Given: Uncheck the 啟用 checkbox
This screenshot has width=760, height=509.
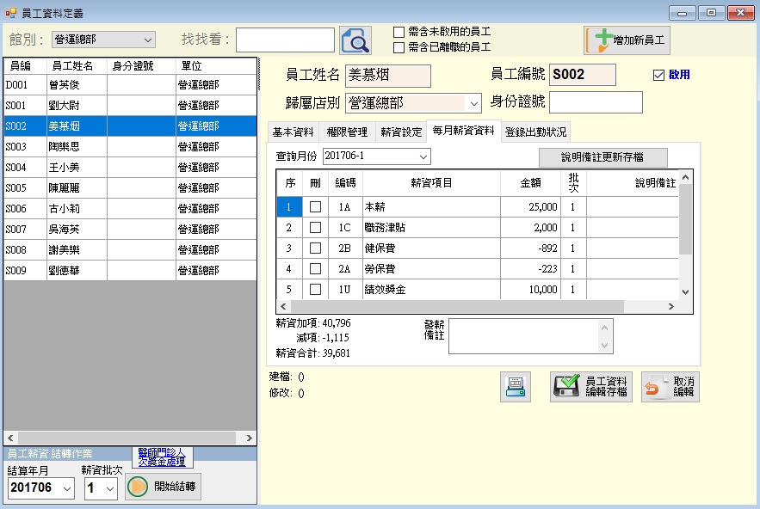Looking at the screenshot, I should 659,75.
